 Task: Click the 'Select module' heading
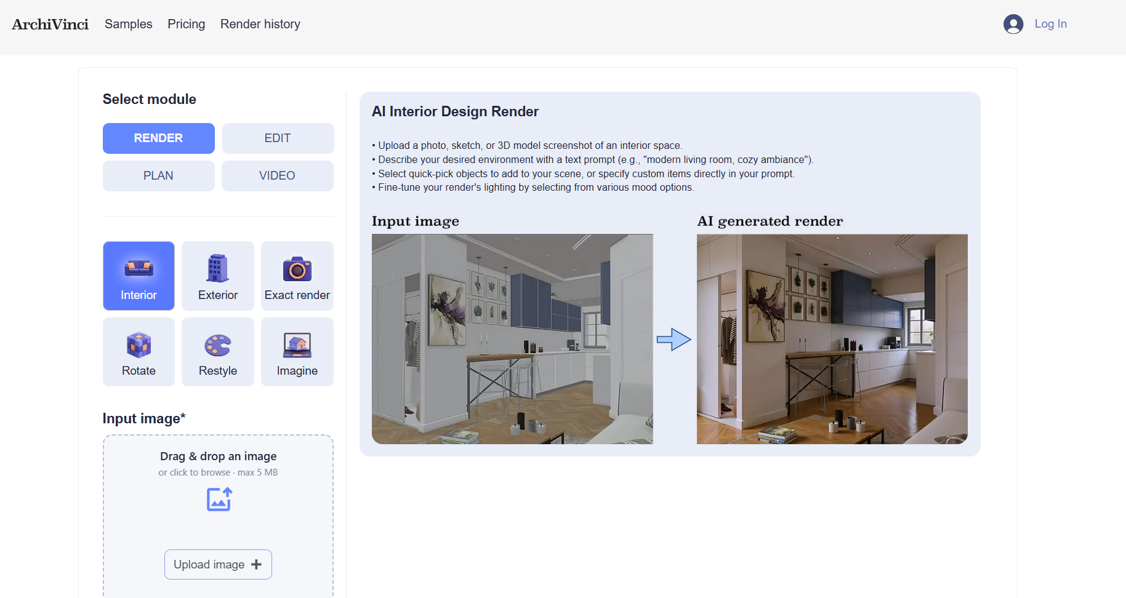(x=150, y=99)
